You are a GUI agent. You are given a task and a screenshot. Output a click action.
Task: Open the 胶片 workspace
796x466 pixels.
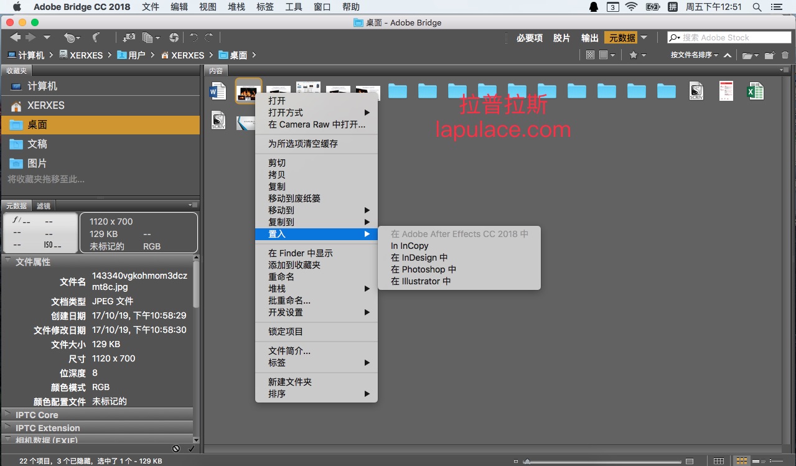pyautogui.click(x=561, y=38)
